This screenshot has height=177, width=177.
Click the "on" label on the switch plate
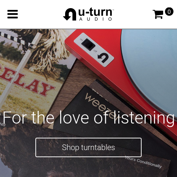click(x=81, y=40)
